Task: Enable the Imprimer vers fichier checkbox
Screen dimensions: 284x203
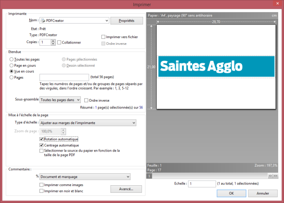Action: 103,37
